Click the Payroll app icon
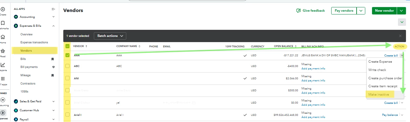This screenshot has width=410, height=122. [16, 119]
